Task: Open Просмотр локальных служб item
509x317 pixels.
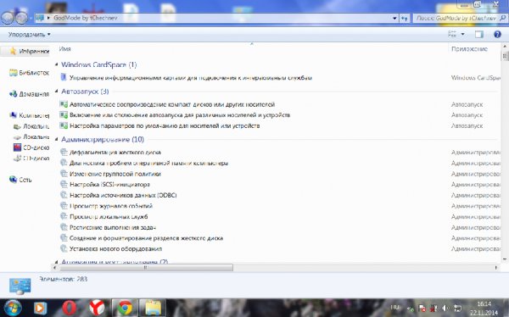Action: 109,216
